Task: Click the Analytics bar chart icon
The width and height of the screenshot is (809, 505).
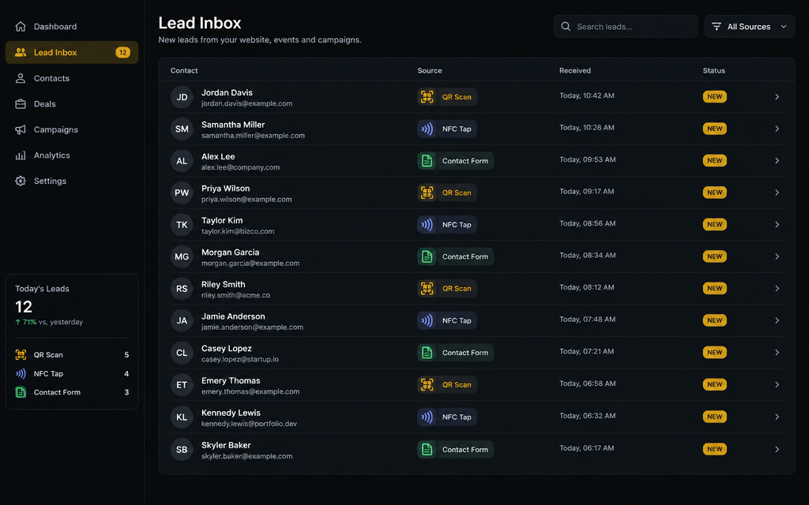Action: tap(21, 155)
